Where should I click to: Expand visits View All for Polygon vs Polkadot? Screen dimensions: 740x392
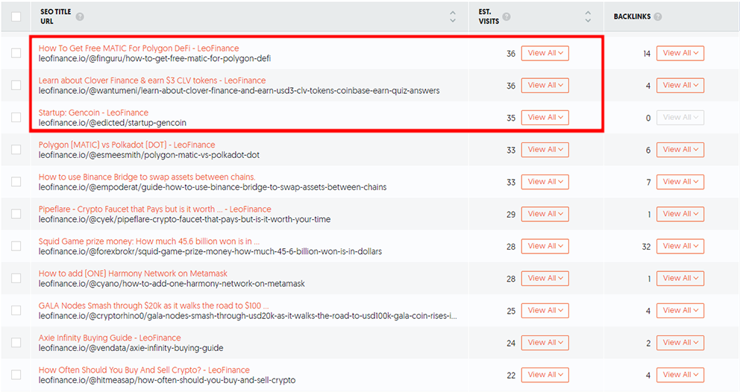(545, 150)
